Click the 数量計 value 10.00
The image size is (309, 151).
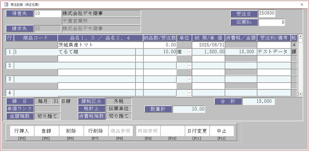coord(189,109)
